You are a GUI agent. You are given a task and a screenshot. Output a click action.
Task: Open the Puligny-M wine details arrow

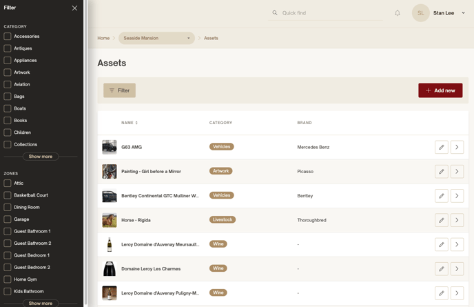coord(457,293)
